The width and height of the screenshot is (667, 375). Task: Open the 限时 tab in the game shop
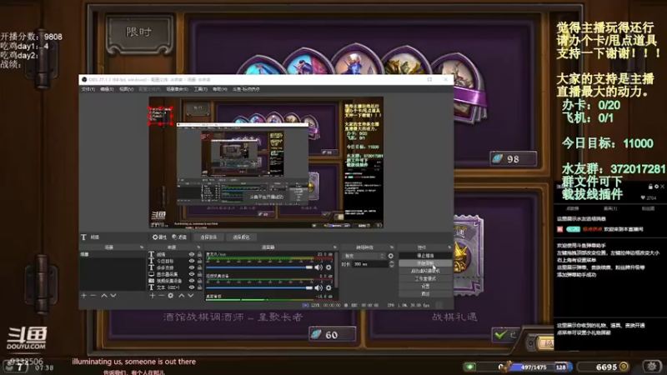(139, 32)
